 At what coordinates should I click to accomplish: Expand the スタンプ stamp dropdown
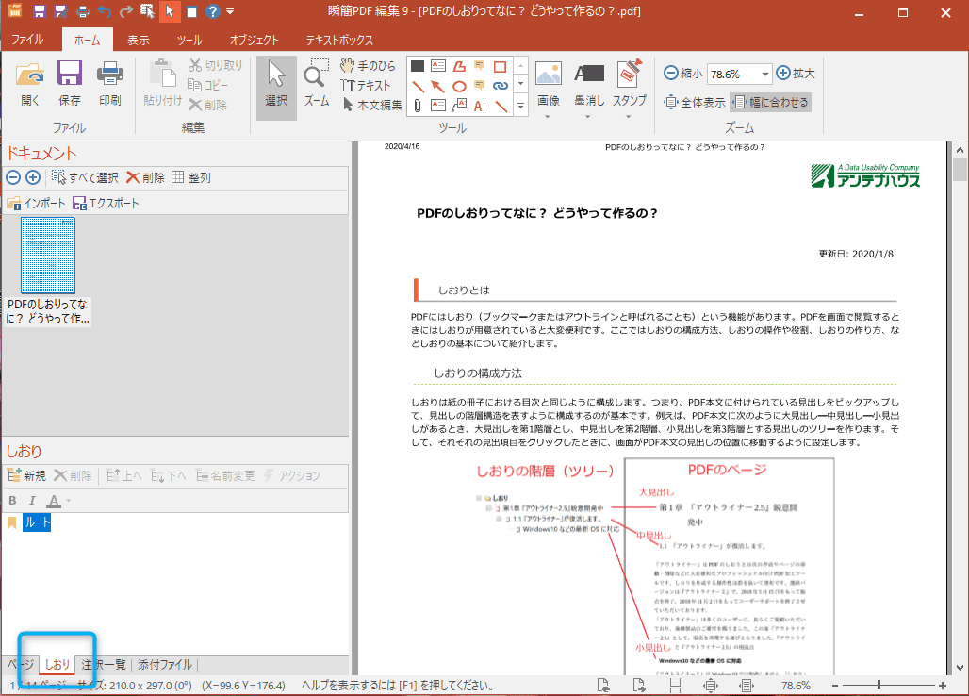[629, 117]
